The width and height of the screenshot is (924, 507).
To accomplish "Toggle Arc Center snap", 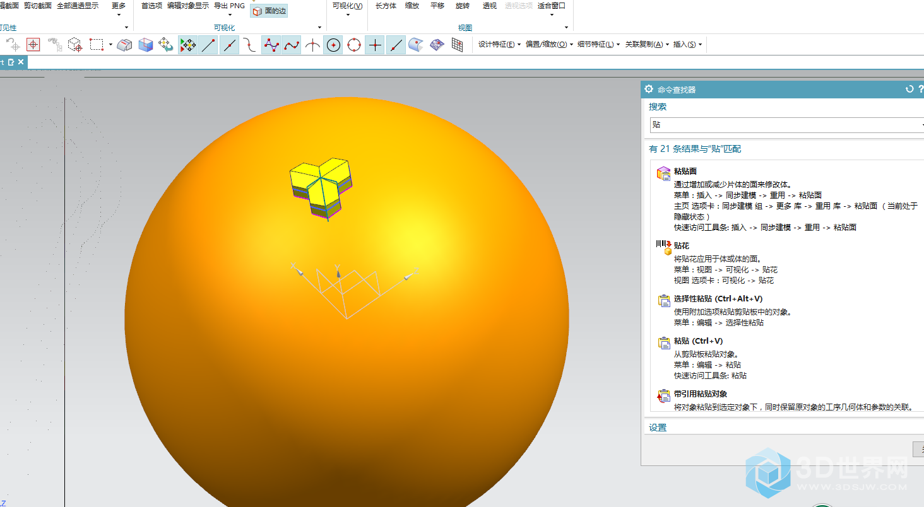I will pos(333,45).
